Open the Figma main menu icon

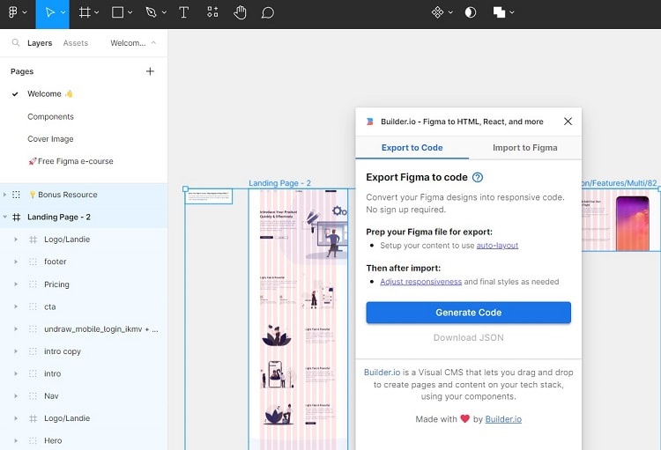(13, 12)
